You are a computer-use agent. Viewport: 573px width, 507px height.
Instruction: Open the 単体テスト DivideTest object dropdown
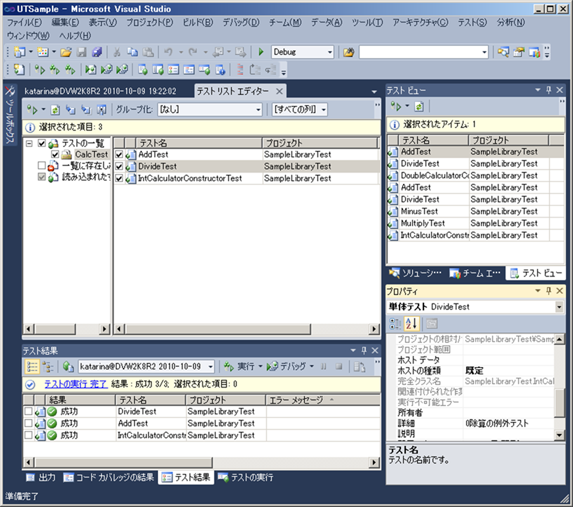click(x=559, y=307)
